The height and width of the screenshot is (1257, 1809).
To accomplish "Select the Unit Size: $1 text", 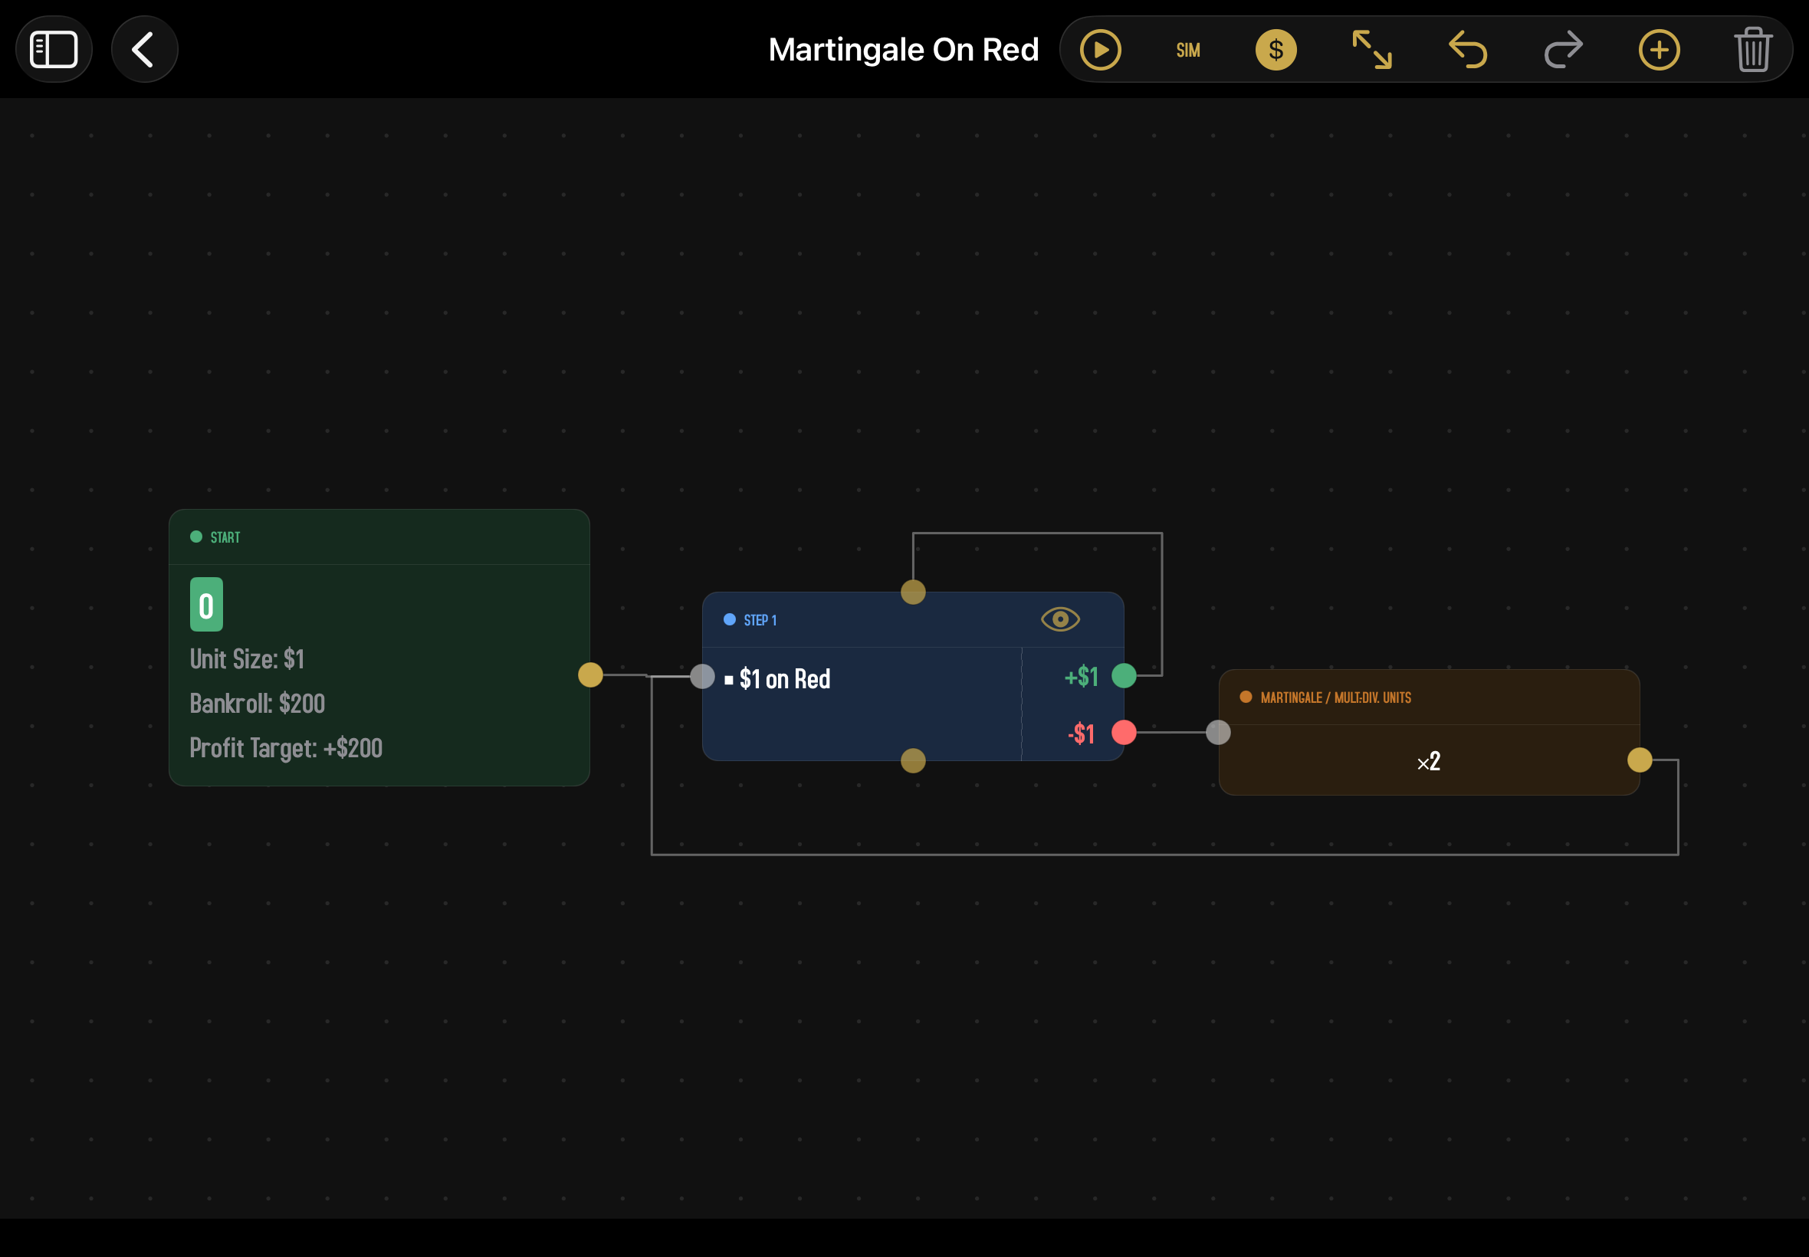I will tap(248, 659).
